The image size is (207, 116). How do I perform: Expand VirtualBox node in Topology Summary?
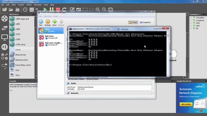coord(191,18)
